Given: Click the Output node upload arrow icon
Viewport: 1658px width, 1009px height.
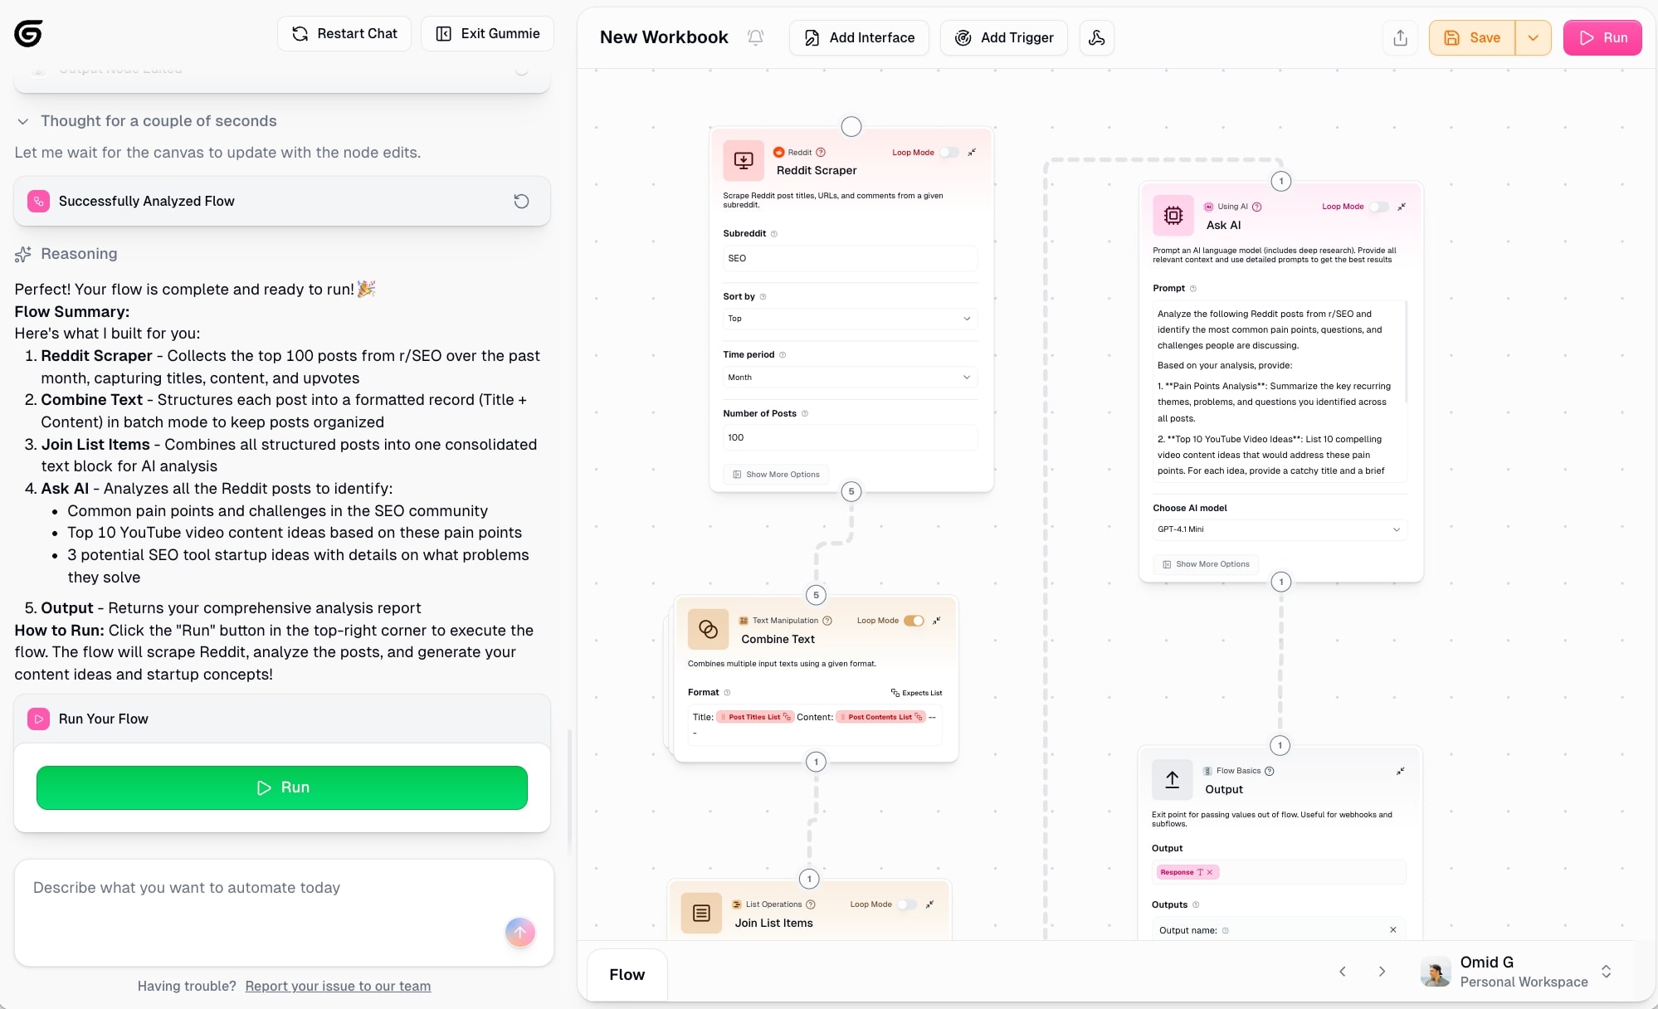Looking at the screenshot, I should [1172, 779].
